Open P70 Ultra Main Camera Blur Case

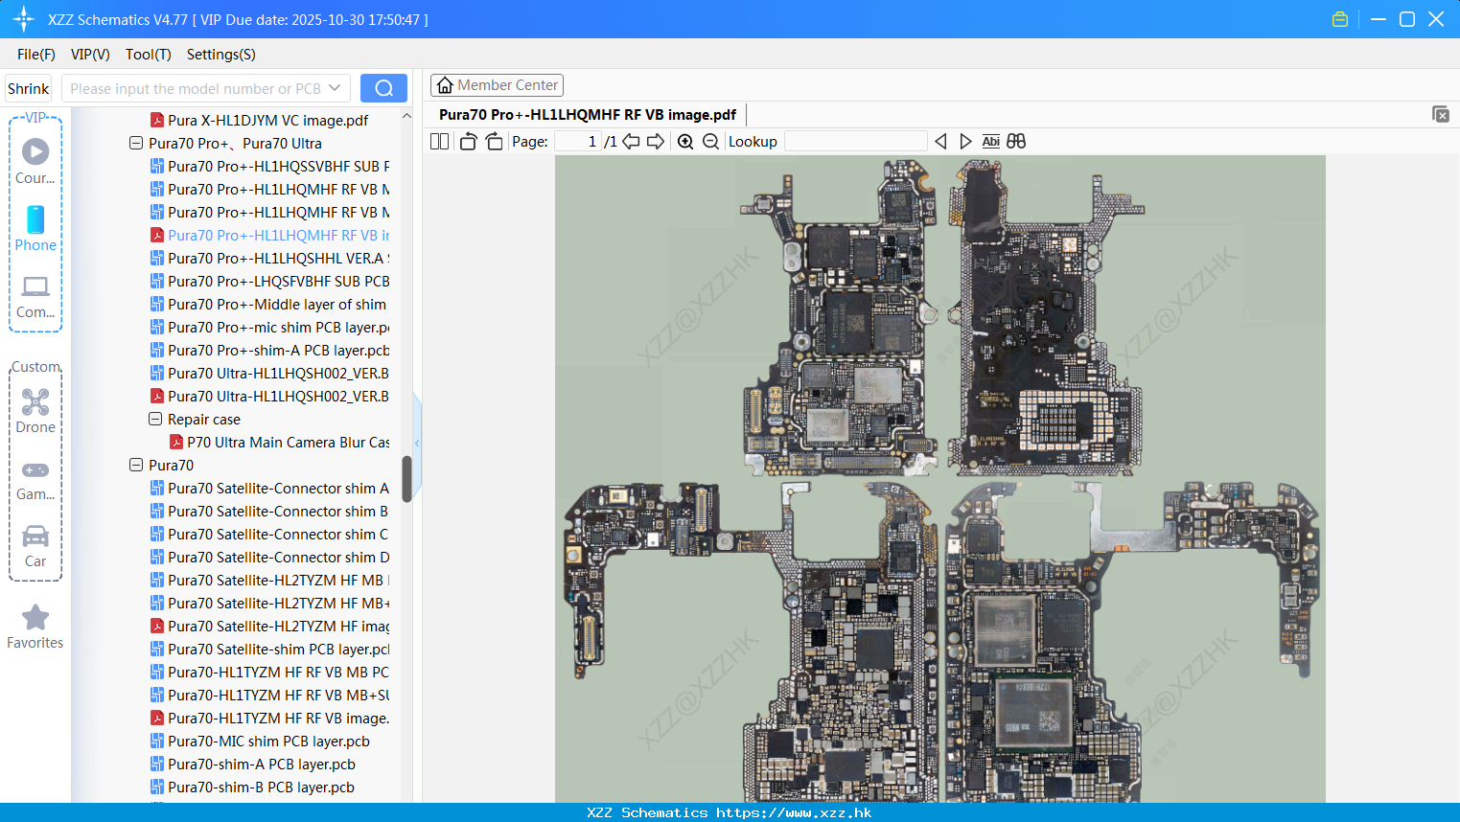280,443
